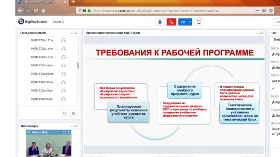This screenshot has width=280, height=157.
Task: Open the public chat tab
Action: (276, 40)
